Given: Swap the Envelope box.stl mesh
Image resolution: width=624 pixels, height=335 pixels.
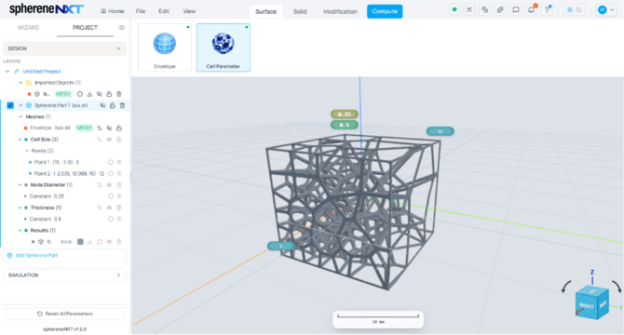Looking at the screenshot, I should click(100, 128).
